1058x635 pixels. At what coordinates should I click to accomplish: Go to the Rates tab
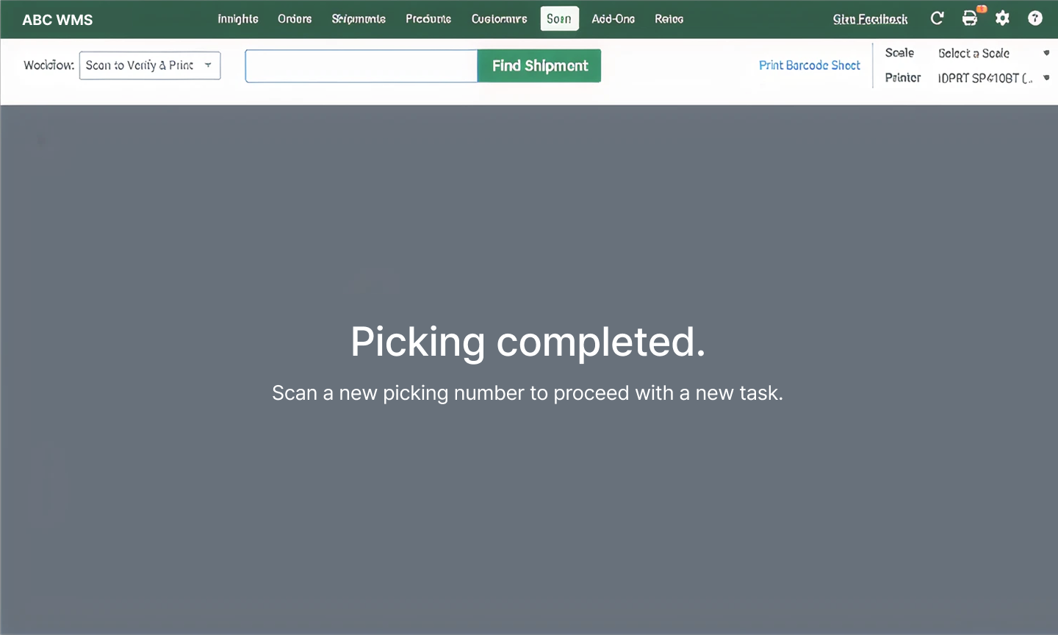point(669,19)
